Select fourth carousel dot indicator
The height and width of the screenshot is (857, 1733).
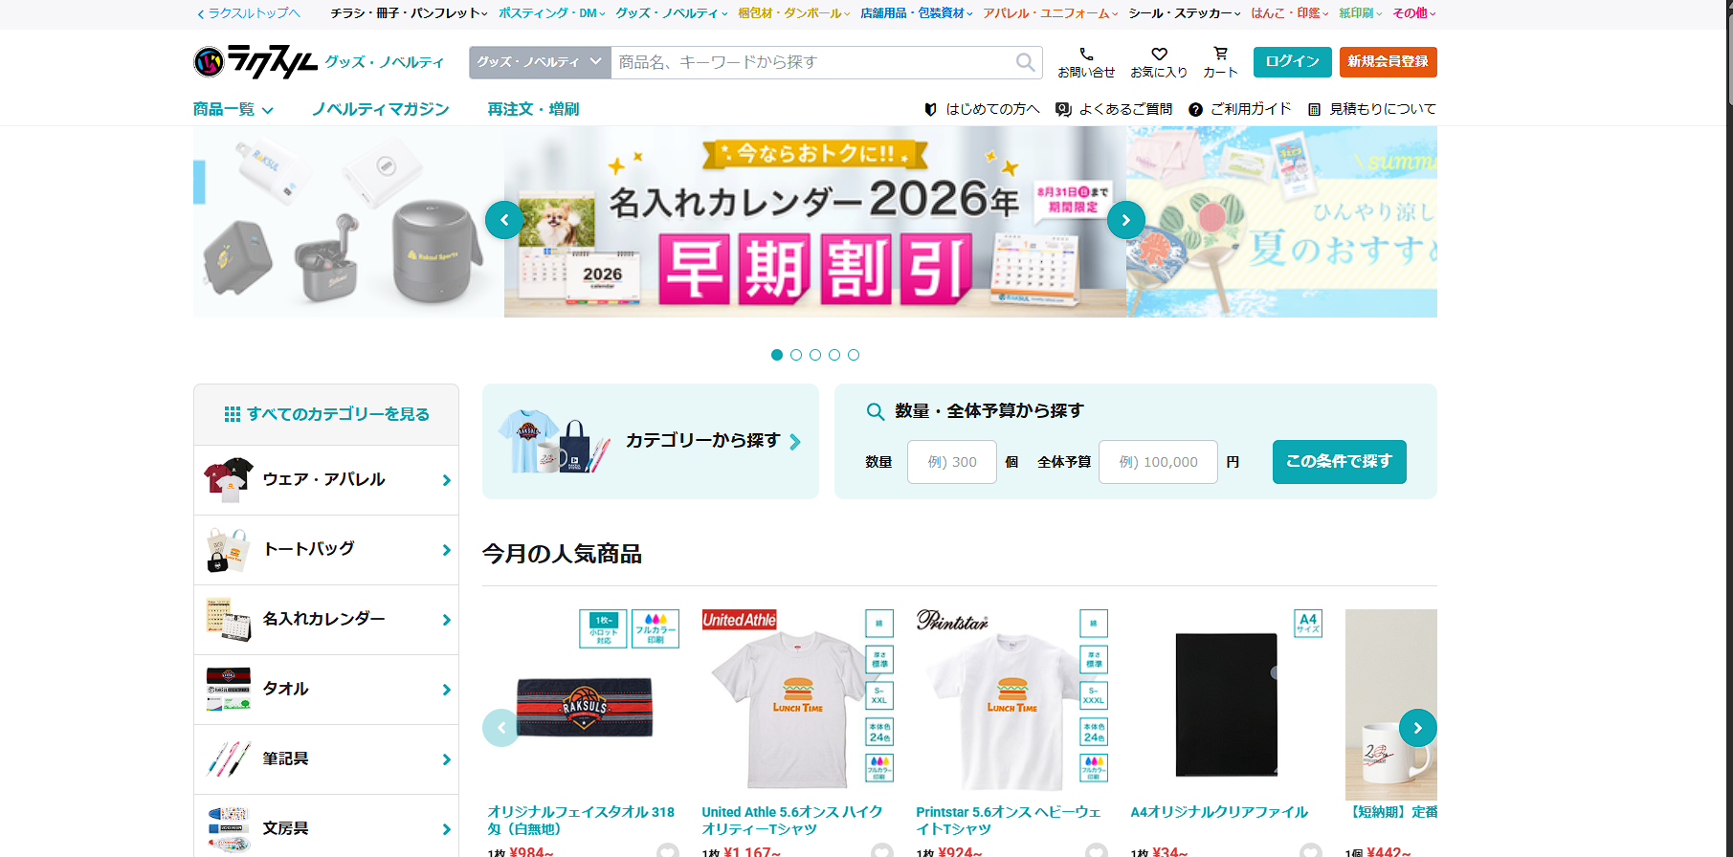(834, 355)
